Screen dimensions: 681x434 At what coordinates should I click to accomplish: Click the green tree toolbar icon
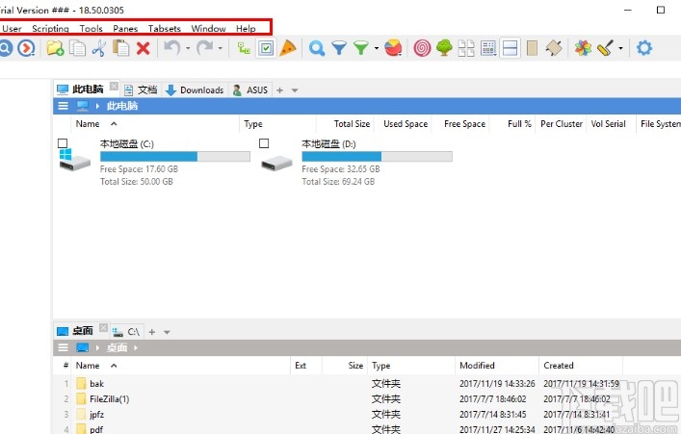(x=444, y=48)
